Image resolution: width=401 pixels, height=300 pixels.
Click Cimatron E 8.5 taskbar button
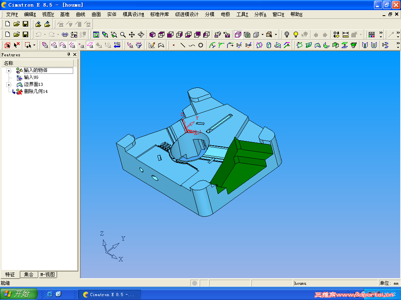tap(110, 295)
